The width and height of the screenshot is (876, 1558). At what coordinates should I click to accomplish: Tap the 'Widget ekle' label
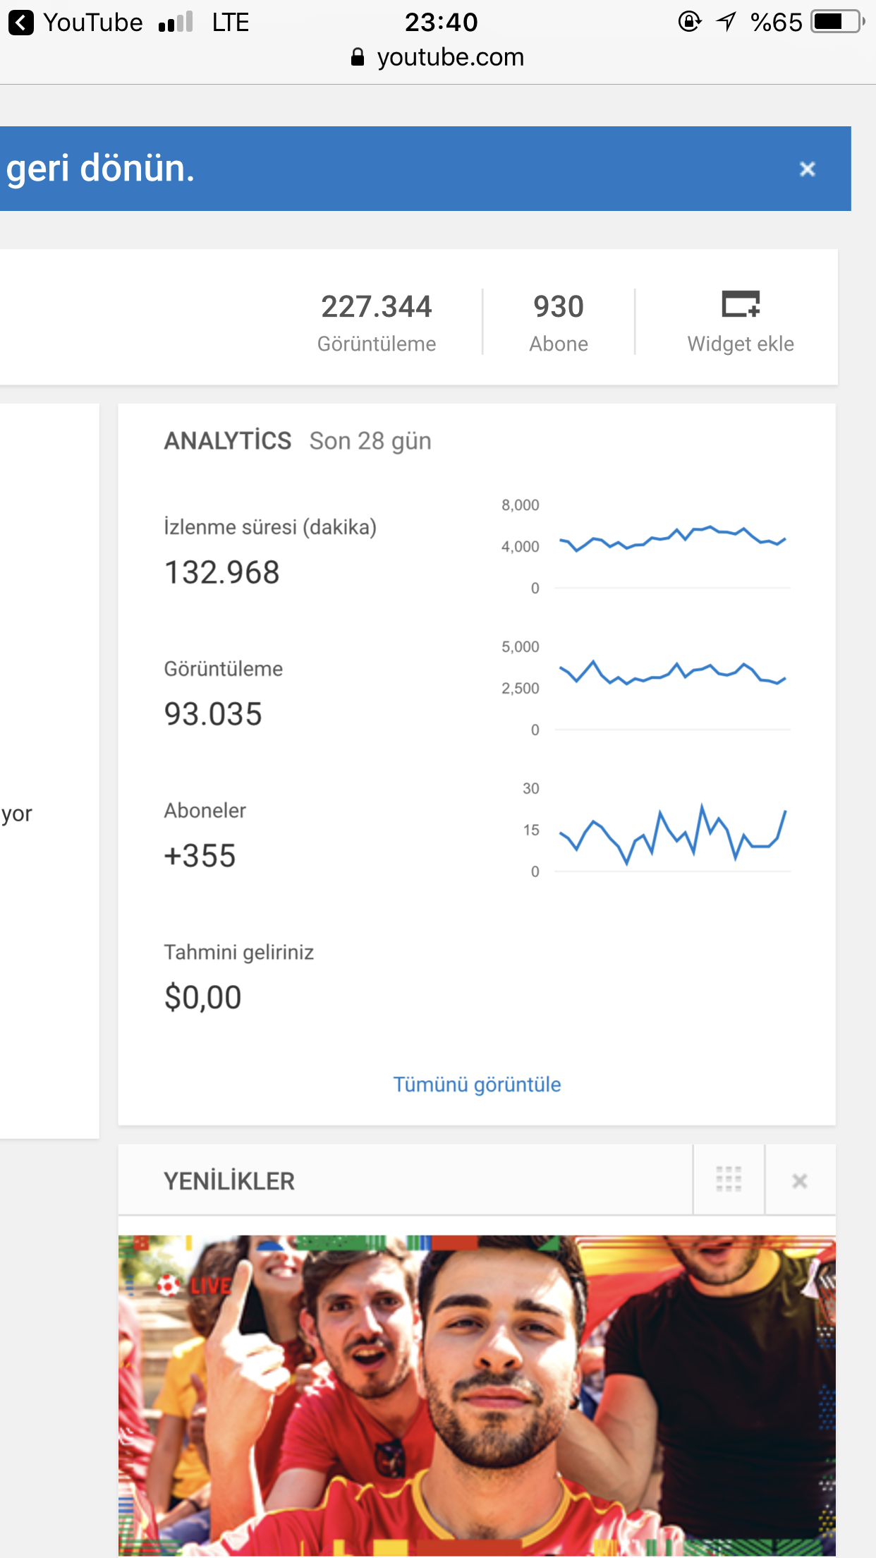[741, 344]
